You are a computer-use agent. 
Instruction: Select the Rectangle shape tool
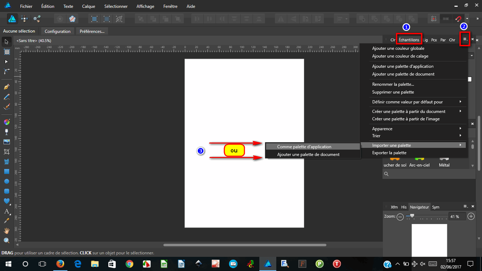(x=6, y=172)
